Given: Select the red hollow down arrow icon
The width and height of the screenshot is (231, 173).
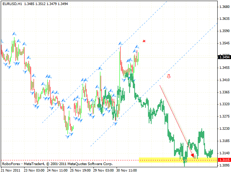Looking at the screenshot, I should point(169,76).
